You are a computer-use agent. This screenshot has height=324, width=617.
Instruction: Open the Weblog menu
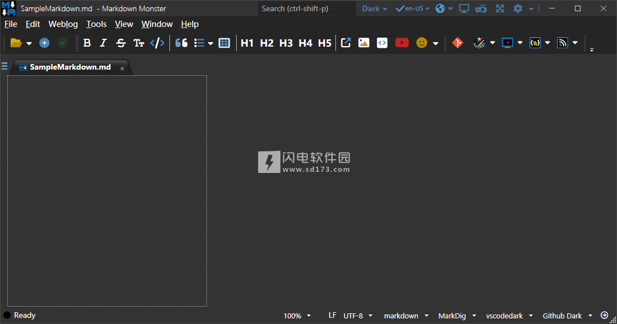pos(63,24)
